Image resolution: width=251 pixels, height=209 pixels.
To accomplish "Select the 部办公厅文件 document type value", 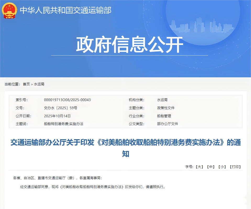I will tap(168, 124).
